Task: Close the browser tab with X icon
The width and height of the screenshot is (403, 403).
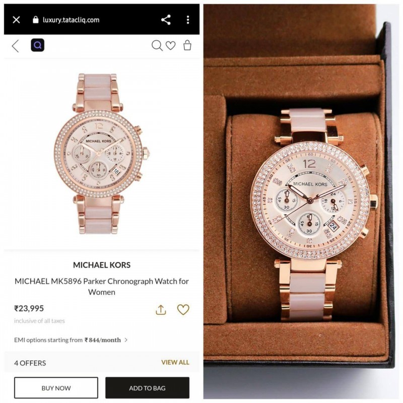Action: click(x=16, y=20)
